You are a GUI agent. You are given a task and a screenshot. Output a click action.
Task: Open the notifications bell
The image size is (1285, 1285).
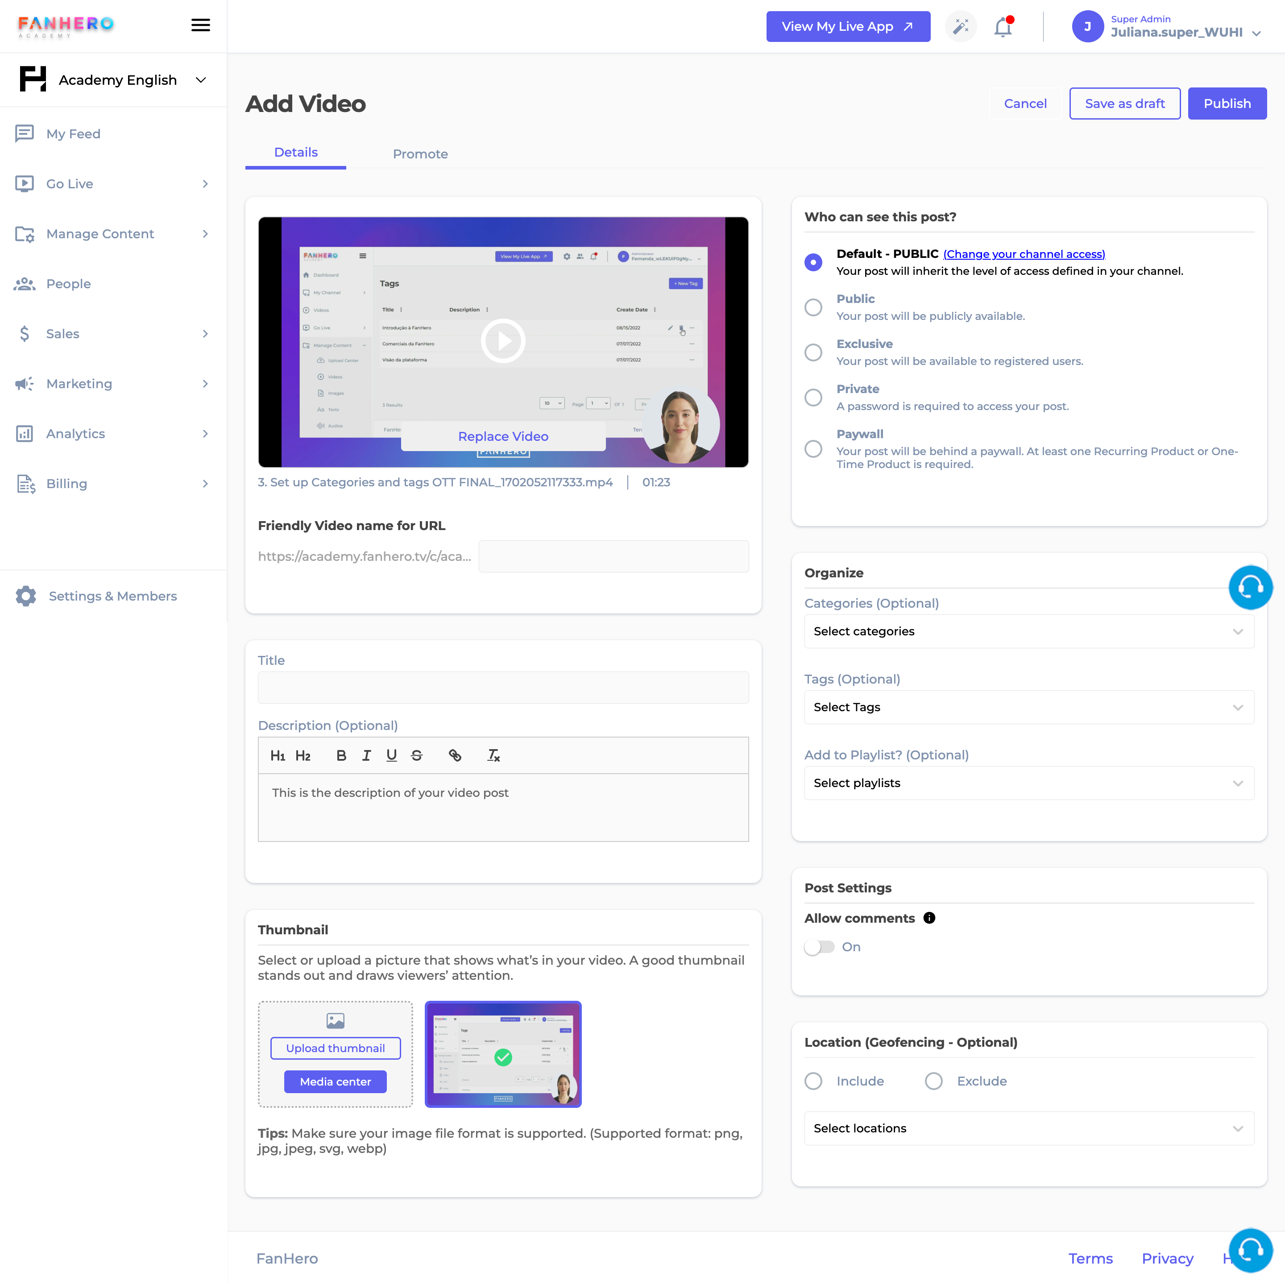click(x=1003, y=27)
